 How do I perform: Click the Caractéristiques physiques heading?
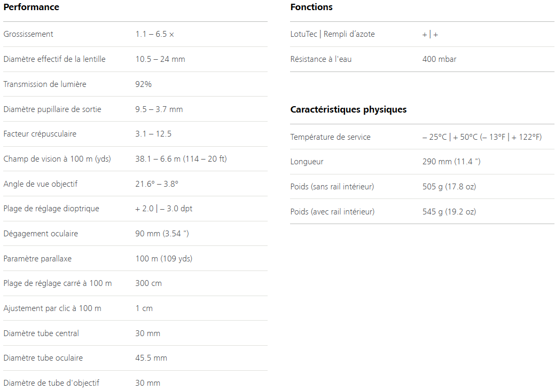[348, 109]
